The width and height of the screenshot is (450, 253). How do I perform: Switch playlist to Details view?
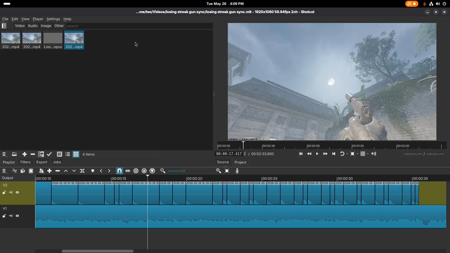(59, 154)
